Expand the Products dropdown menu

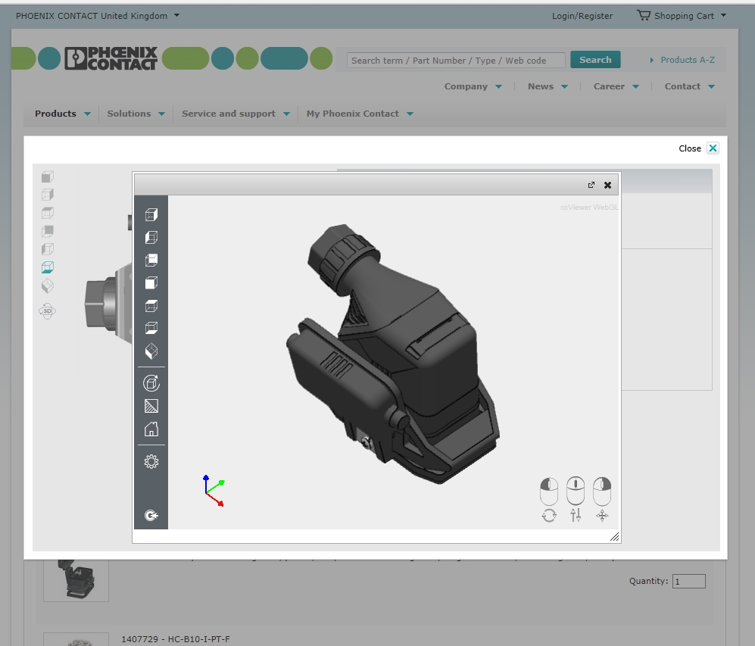click(x=63, y=114)
